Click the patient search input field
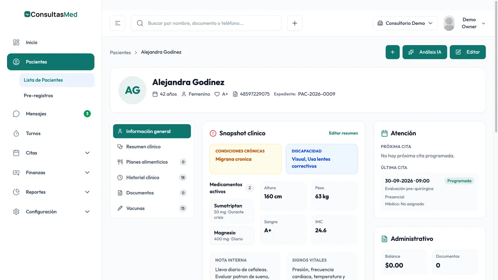This screenshot has height=280, width=498. pyautogui.click(x=206, y=23)
